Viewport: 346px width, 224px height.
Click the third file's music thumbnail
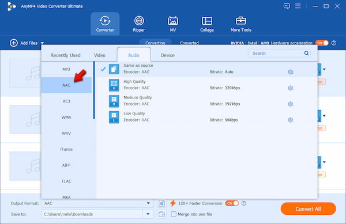25,166
